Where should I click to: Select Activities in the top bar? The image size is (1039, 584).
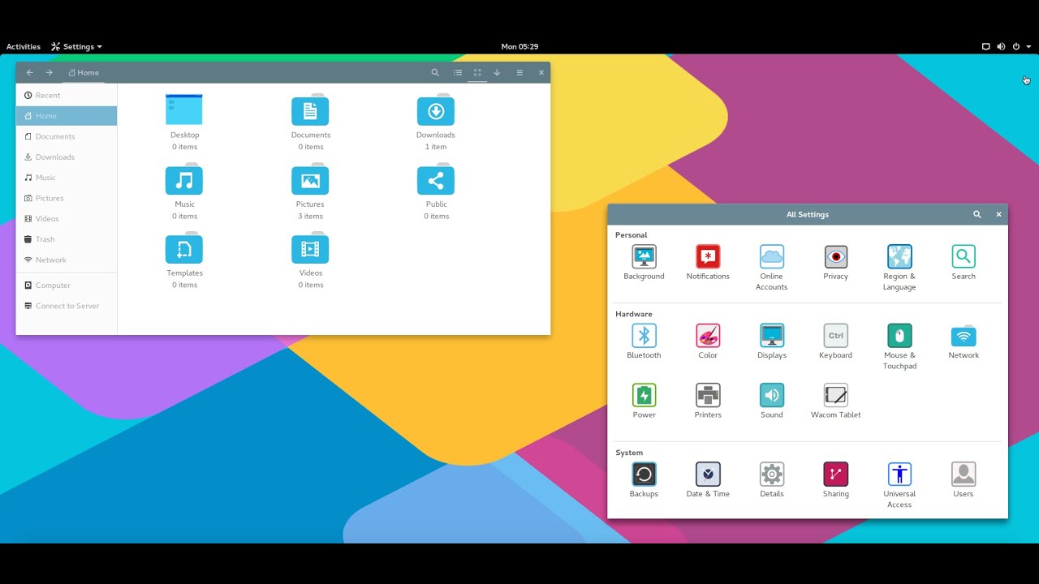[23, 46]
